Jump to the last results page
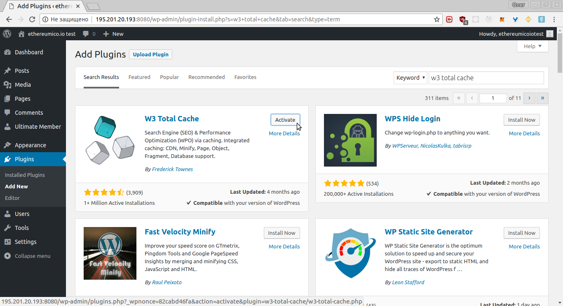Viewport: 563px width, 306px height. pos(543,98)
